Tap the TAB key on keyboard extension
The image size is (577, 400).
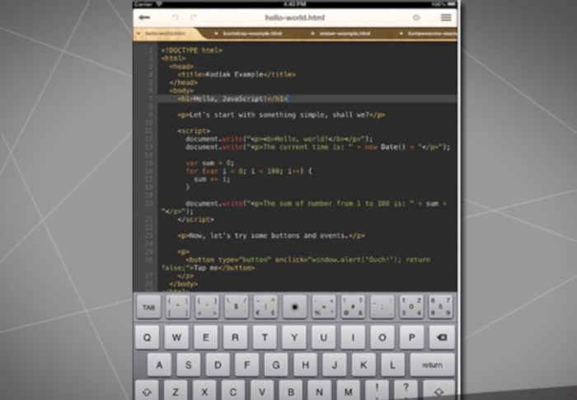(x=148, y=307)
